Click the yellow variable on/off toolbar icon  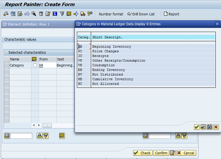pyautogui.click(x=69, y=14)
